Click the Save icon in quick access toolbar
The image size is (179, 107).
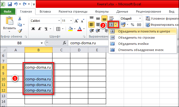[x=10, y=4]
